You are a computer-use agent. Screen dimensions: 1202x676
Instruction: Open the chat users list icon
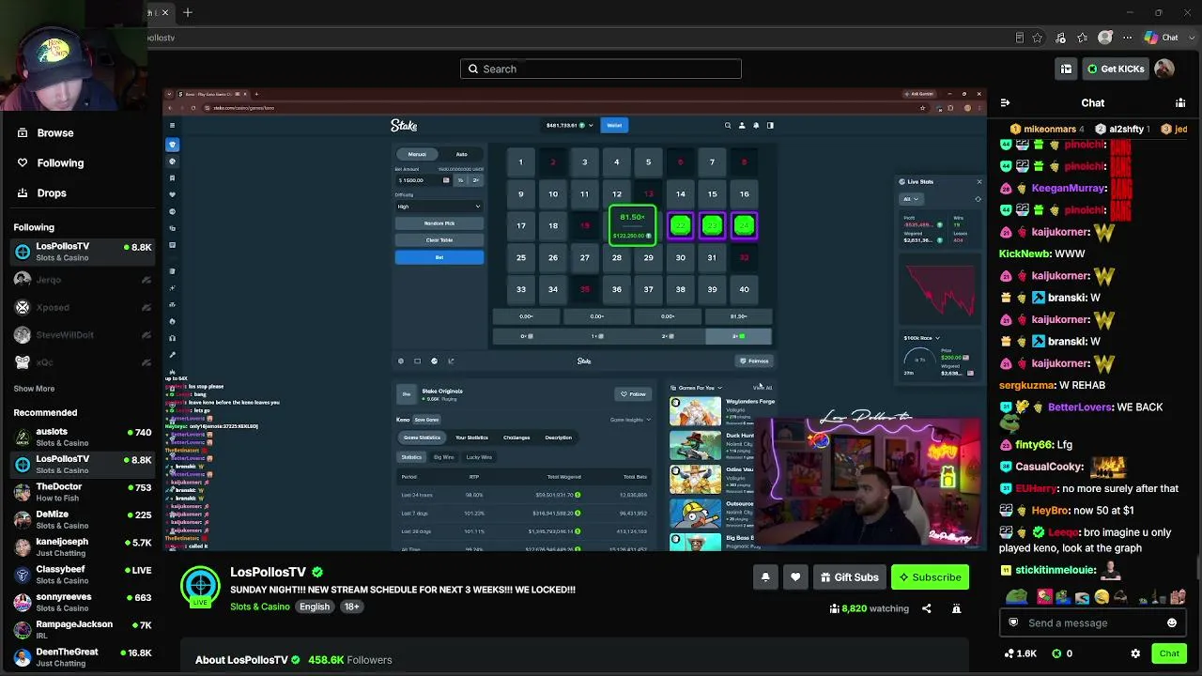click(x=1180, y=102)
